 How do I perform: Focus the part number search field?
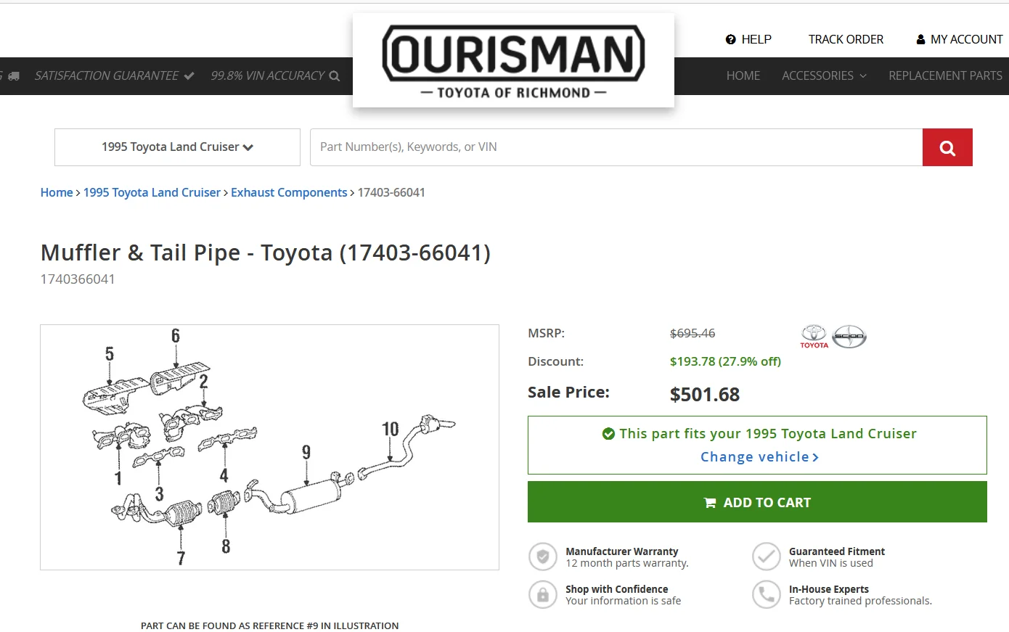tap(616, 147)
